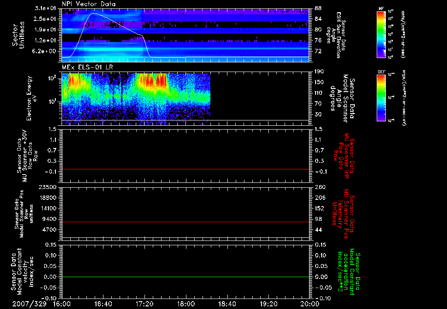Click the 20:00 time axis label

tap(310, 304)
